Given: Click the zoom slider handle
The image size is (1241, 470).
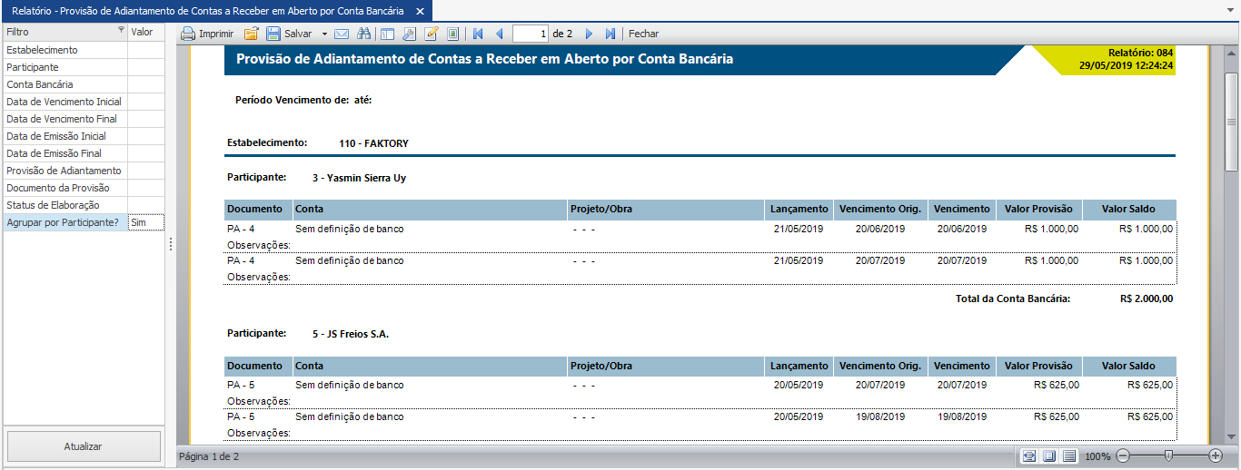Looking at the screenshot, I should (x=1168, y=455).
